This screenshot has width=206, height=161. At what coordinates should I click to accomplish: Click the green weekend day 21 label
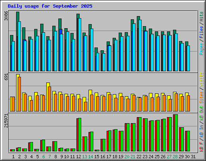pyautogui.click(x=133, y=157)
